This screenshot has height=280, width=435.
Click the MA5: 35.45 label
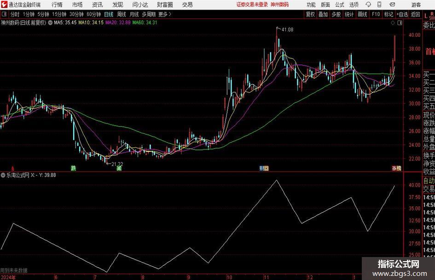65,23
